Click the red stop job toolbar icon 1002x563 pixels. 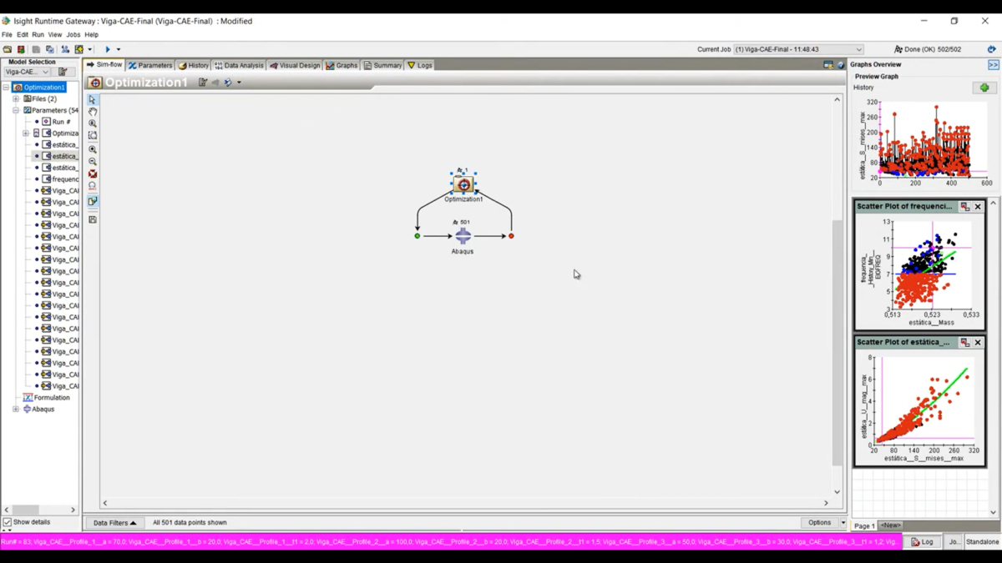coord(21,49)
